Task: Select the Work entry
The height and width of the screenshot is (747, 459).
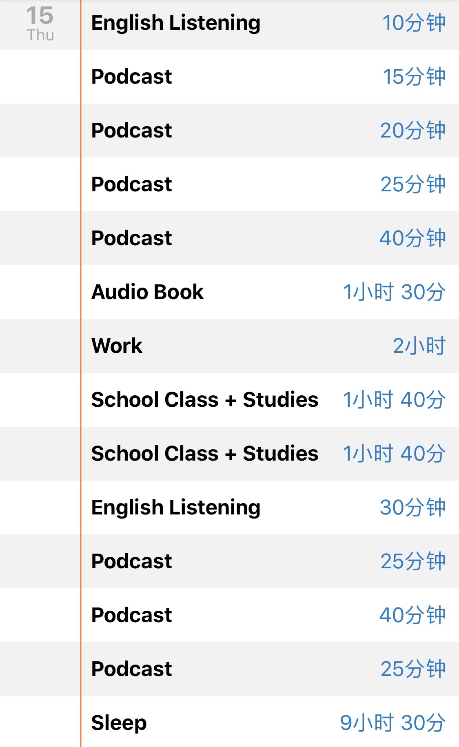Action: (x=270, y=346)
